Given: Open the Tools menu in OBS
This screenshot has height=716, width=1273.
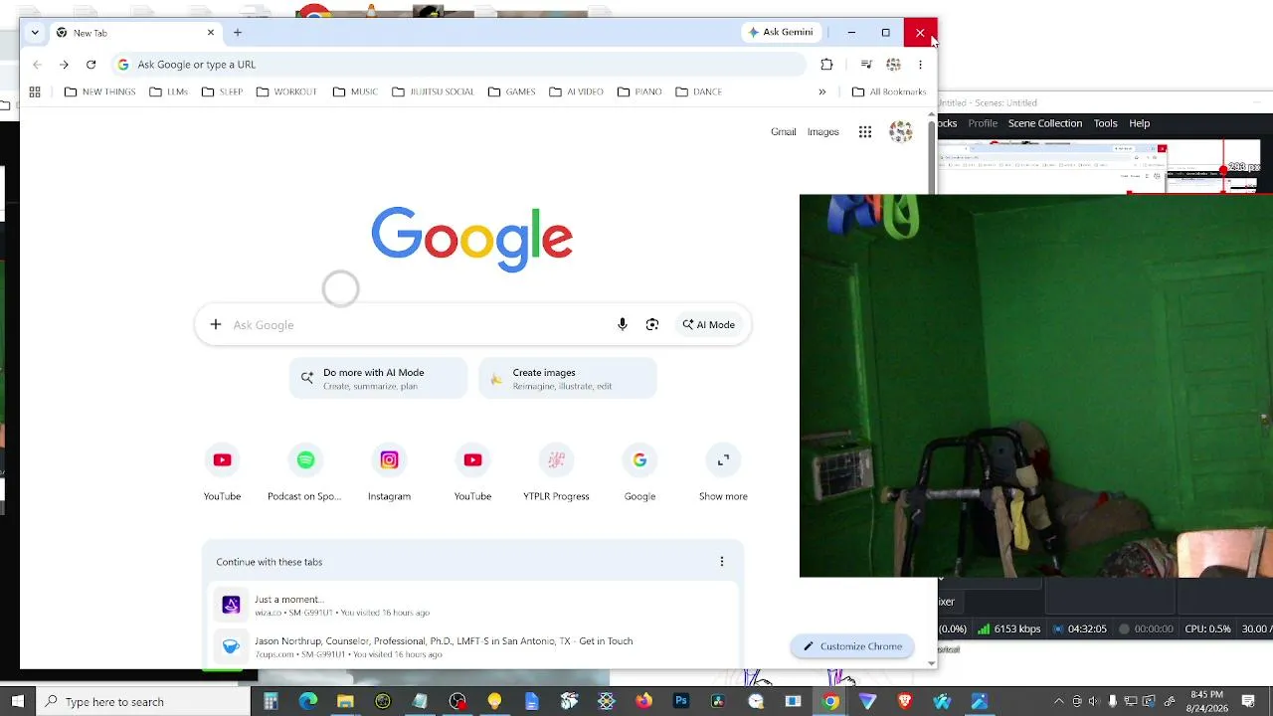Looking at the screenshot, I should 1106,123.
